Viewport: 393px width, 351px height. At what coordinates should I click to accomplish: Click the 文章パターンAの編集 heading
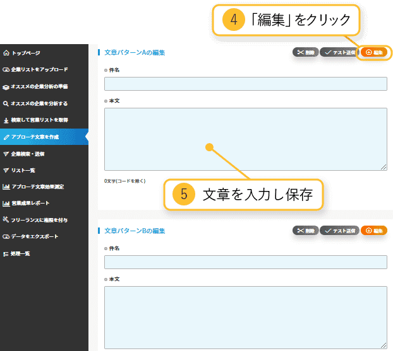click(135, 52)
